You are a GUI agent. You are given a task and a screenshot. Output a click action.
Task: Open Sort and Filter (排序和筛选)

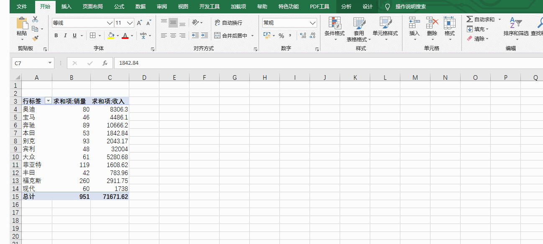(x=516, y=28)
